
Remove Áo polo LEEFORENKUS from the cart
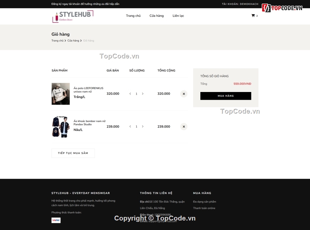click(184, 94)
